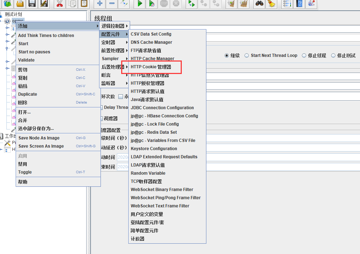Select jp@gc - Redis Data Set
The width and height of the screenshot is (360, 254).
(154, 132)
